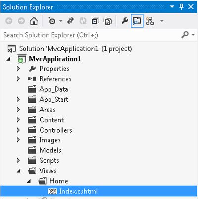Click the Home icon in toolbar

[34, 21]
